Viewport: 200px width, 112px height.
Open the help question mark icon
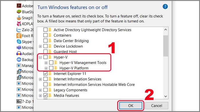[165, 7]
